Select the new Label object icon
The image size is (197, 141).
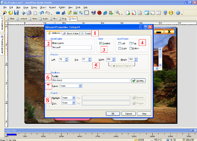pos(64,13)
